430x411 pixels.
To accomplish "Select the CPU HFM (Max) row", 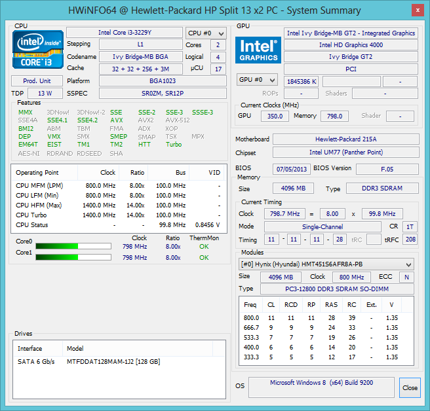I will coord(119,205).
